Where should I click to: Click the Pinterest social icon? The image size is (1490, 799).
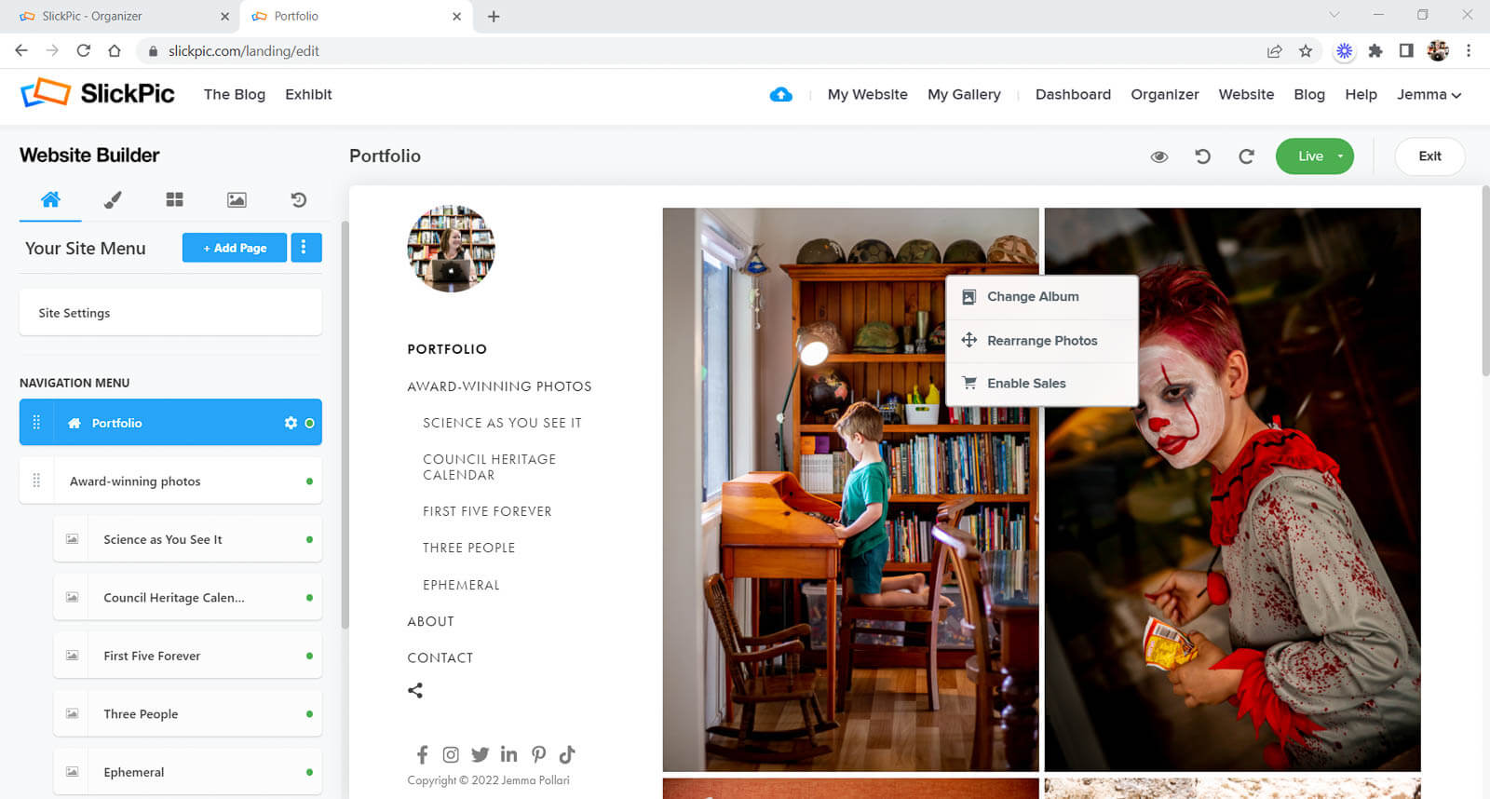coord(538,754)
